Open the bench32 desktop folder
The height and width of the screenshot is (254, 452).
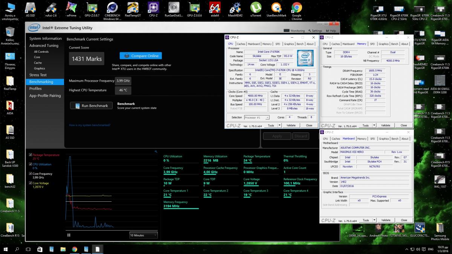pos(10,181)
